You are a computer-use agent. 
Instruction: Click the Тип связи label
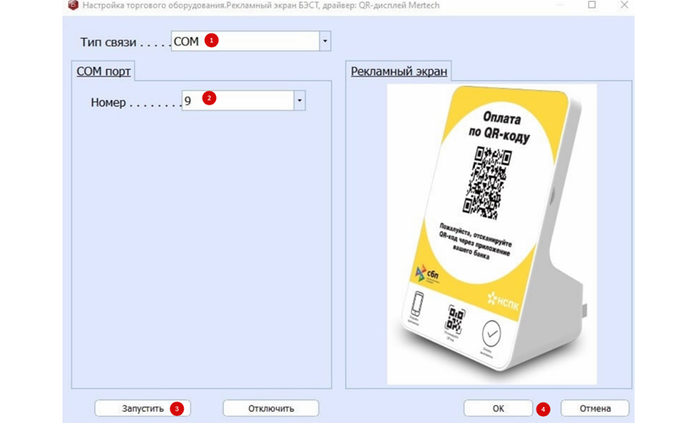pyautogui.click(x=108, y=42)
